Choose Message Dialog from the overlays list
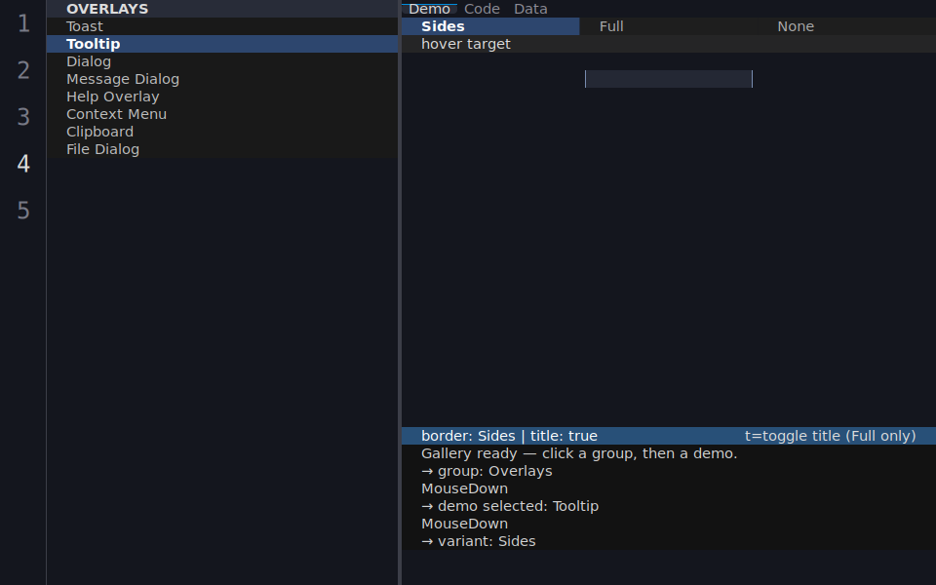 click(x=222, y=79)
